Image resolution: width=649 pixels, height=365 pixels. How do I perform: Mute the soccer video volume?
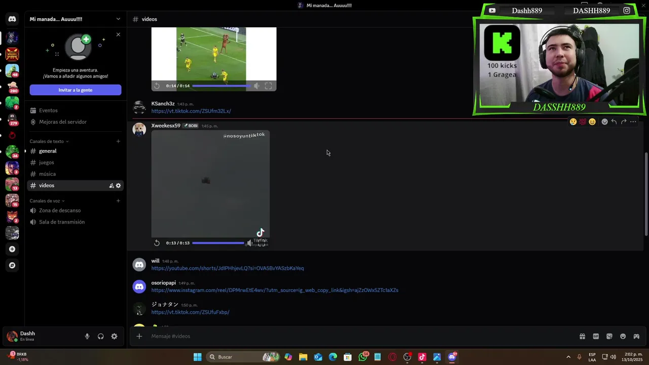tap(257, 86)
